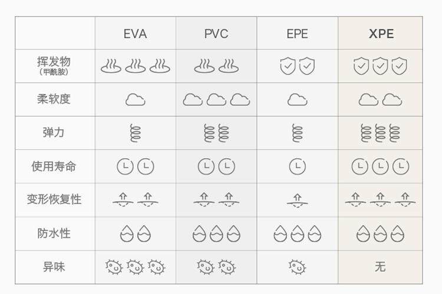Click the rightmost spring icon under XPE
This screenshot has height=294, width=442.
pyautogui.click(x=394, y=133)
